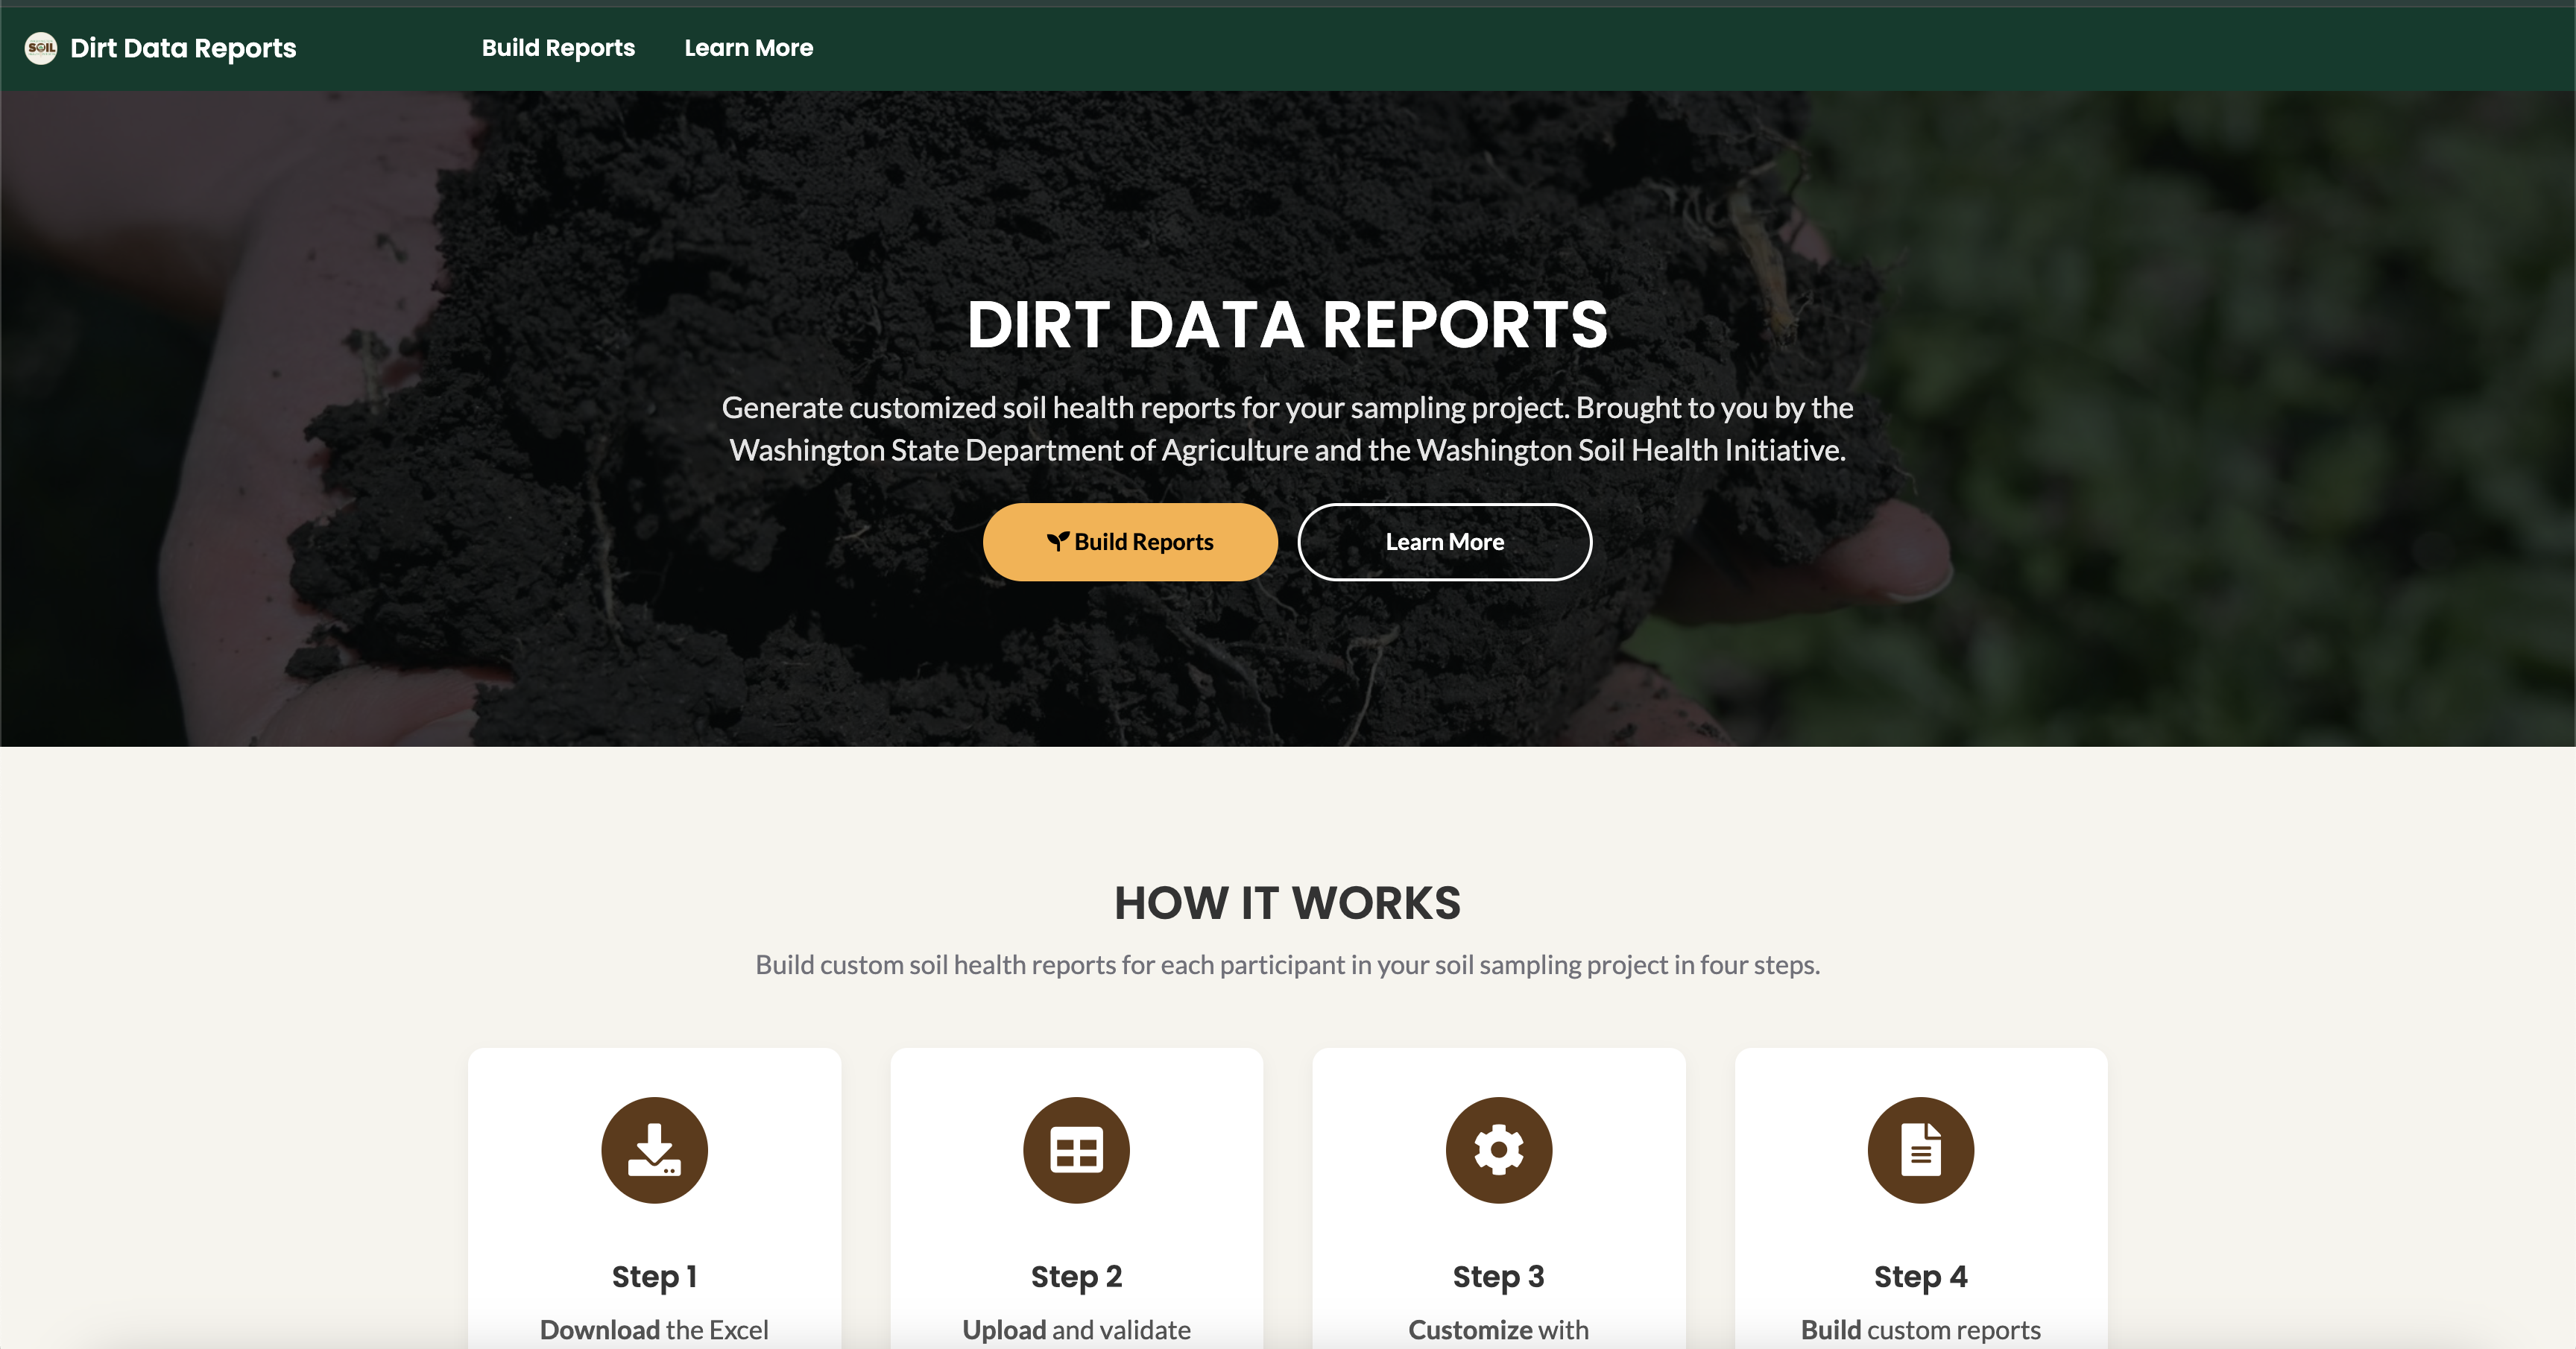2576x1349 pixels.
Task: Click the brown circular icon above Step 1
Action: [x=654, y=1149]
